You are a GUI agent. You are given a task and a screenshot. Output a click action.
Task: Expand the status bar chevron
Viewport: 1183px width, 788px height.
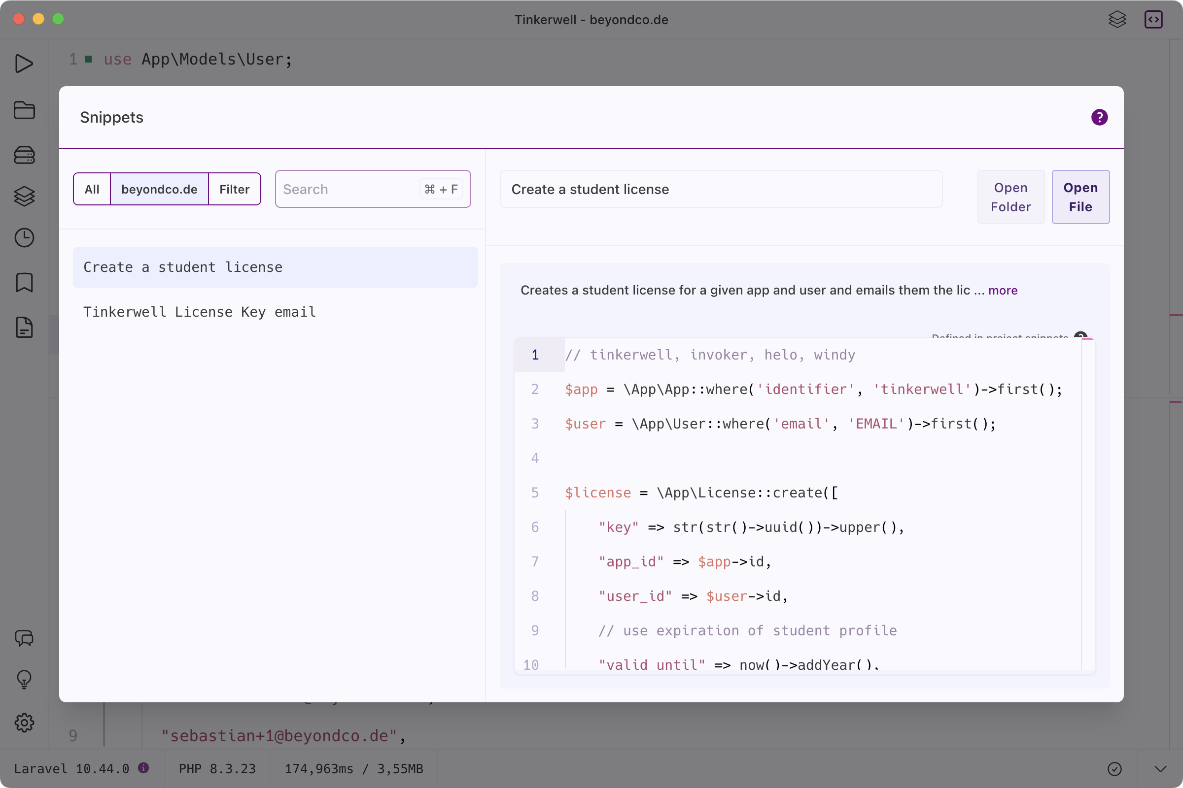pos(1160,769)
